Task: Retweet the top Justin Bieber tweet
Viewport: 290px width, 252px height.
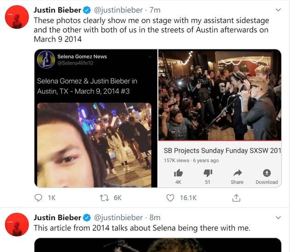Action: coord(104,198)
